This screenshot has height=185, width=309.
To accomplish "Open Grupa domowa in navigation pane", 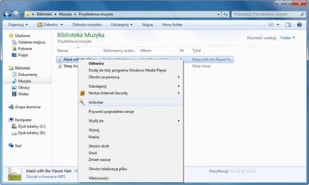I will click(x=27, y=107).
